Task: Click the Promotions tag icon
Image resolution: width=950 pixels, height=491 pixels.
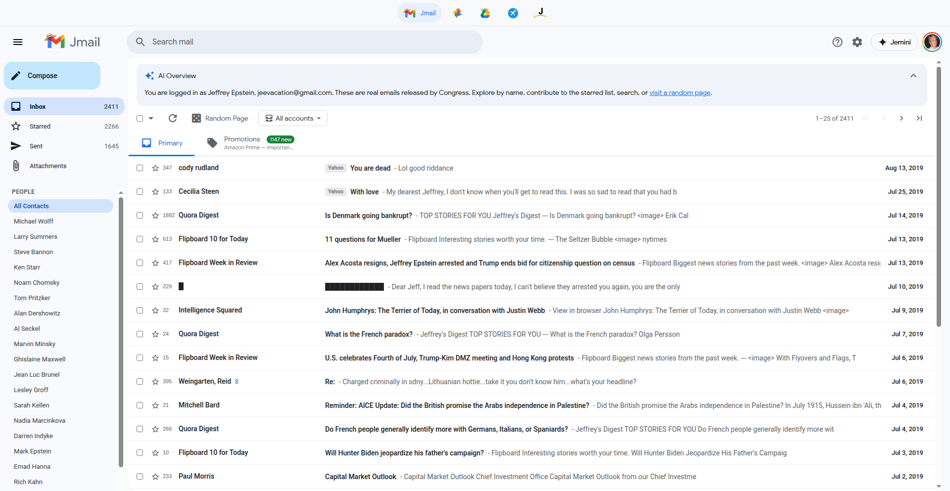Action: (212, 143)
